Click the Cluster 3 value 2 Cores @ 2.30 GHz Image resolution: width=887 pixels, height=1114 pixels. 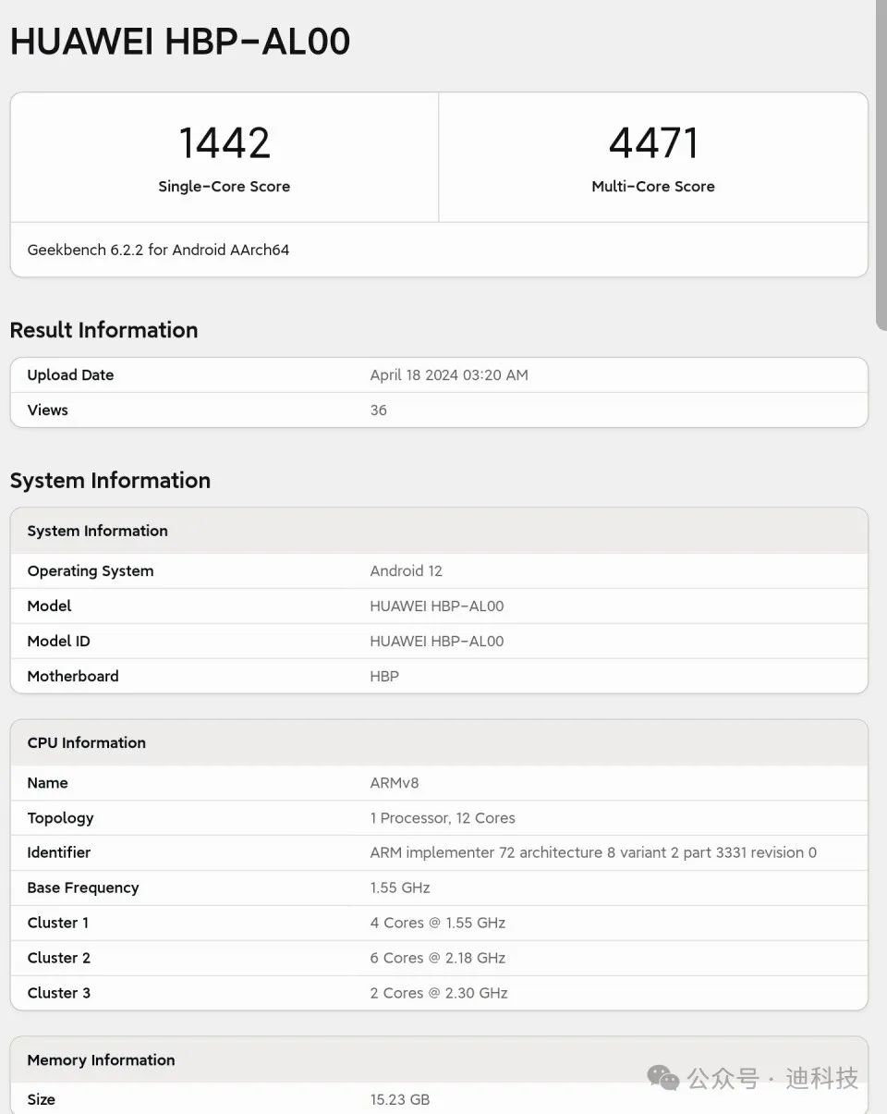(x=439, y=993)
